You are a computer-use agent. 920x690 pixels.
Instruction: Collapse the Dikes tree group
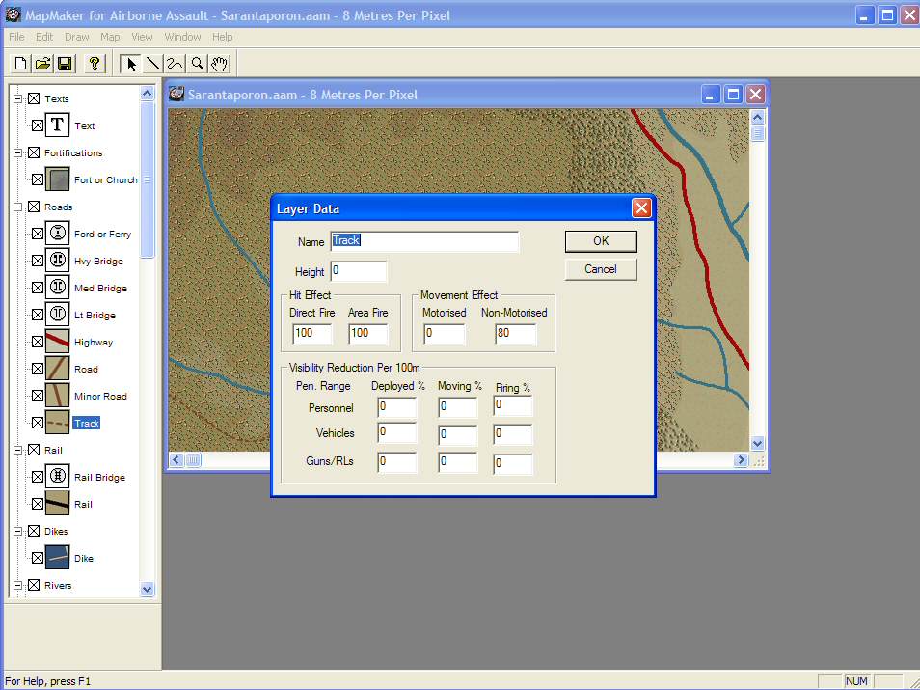pos(17,531)
